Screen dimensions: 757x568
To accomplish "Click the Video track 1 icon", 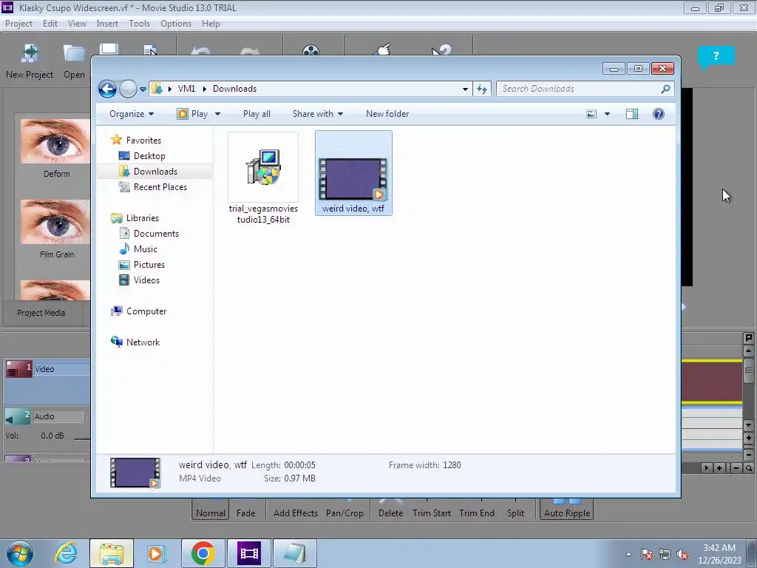I will [18, 369].
